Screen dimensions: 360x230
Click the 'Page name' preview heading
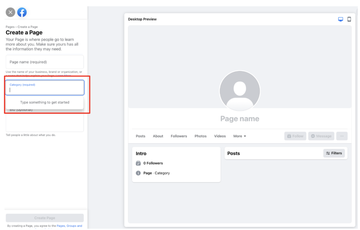click(240, 119)
